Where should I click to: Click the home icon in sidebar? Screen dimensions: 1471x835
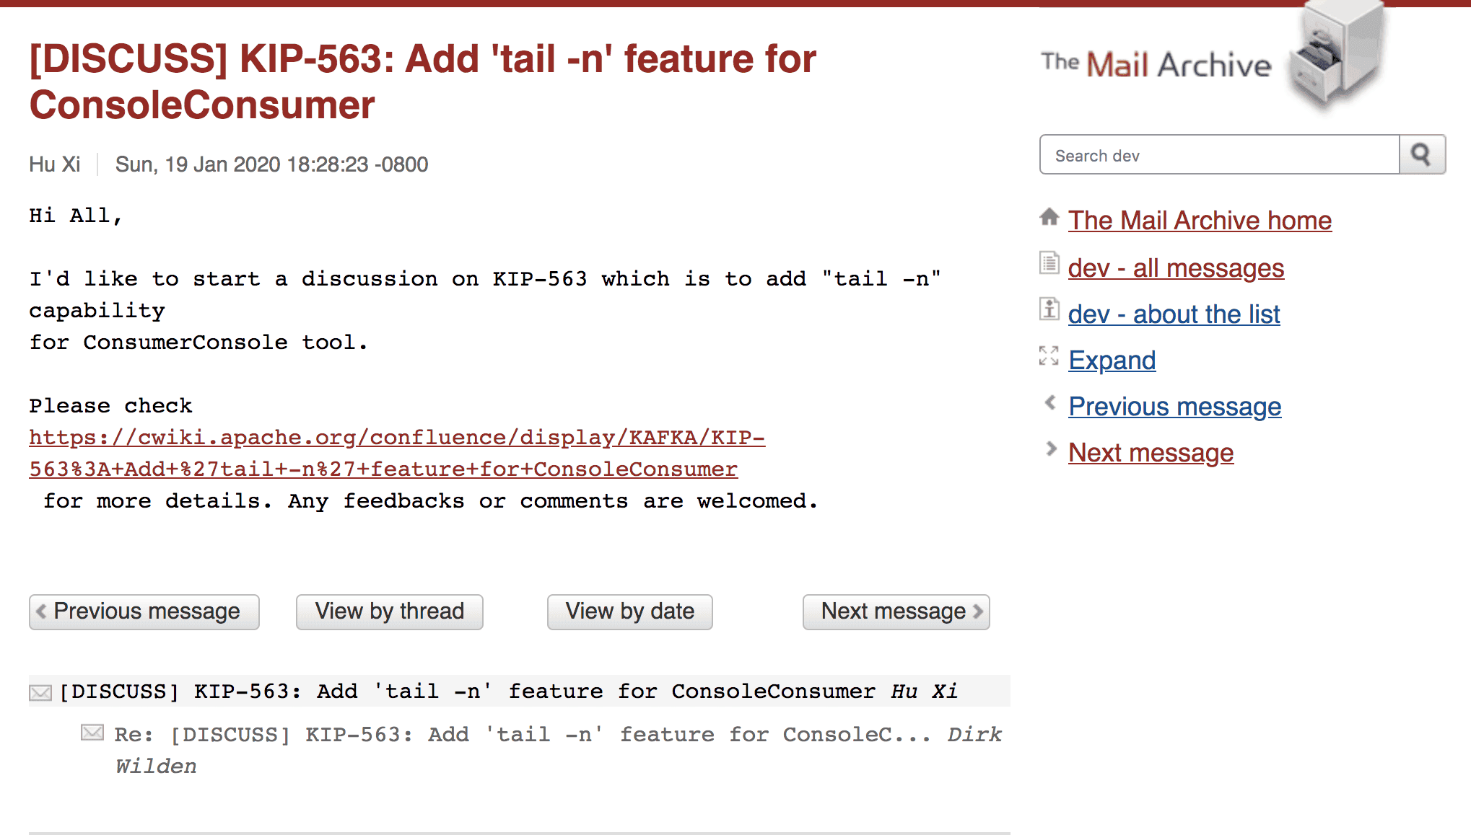coord(1049,217)
